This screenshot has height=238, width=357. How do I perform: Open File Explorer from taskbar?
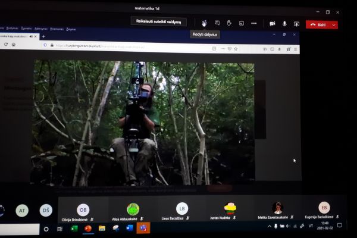(x=102, y=228)
